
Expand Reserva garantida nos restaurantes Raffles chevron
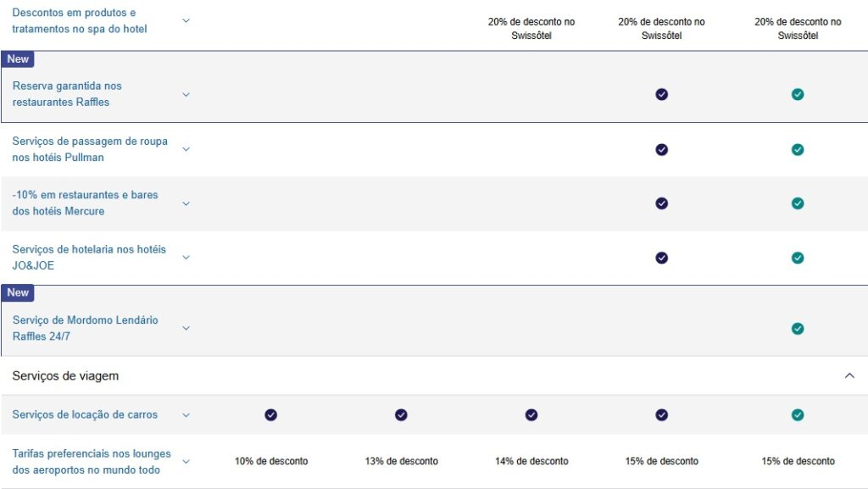click(x=186, y=94)
